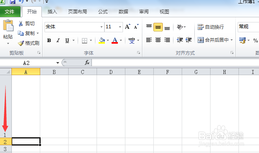Image resolution: width=259 pixels, height=153 pixels.
Task: Toggle middle vertical alignment
Action: (158, 27)
